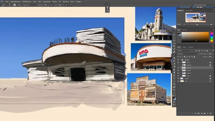This screenshot has width=215, height=121.
Task: Open the layer filter kind dropdown
Action: click(x=184, y=51)
